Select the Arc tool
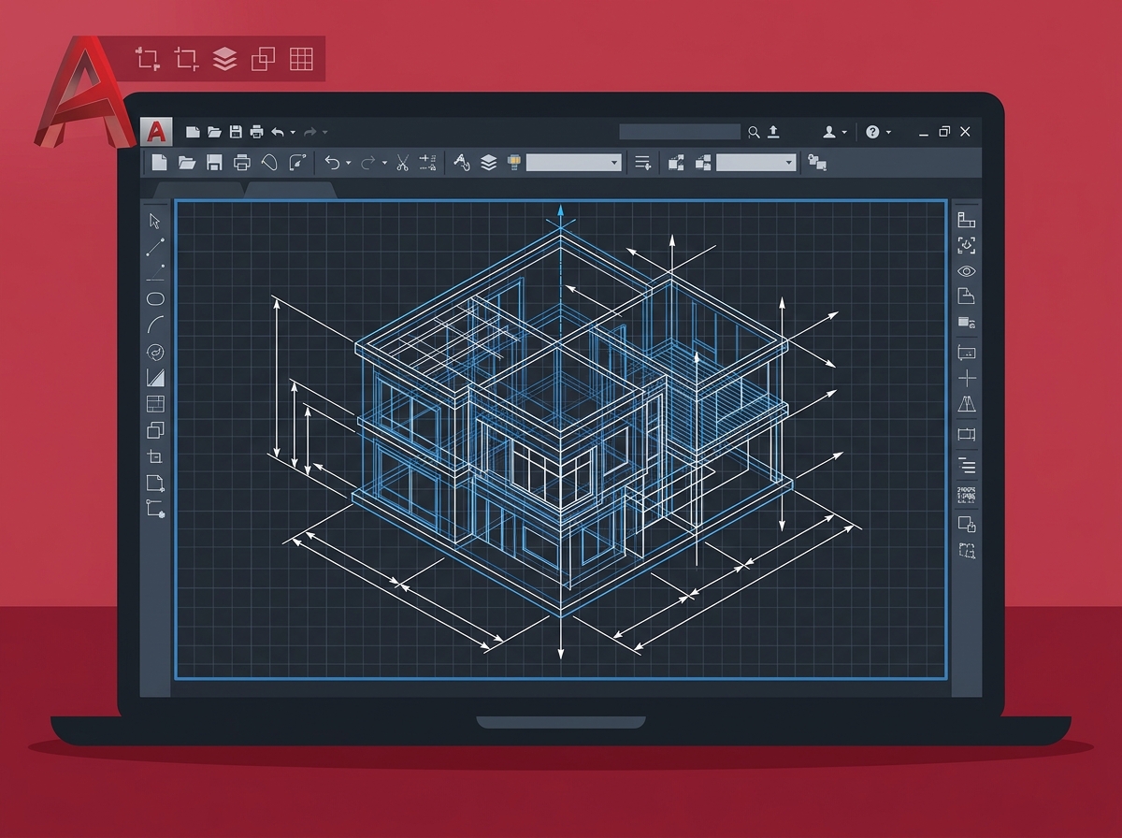The image size is (1122, 838). [155, 325]
